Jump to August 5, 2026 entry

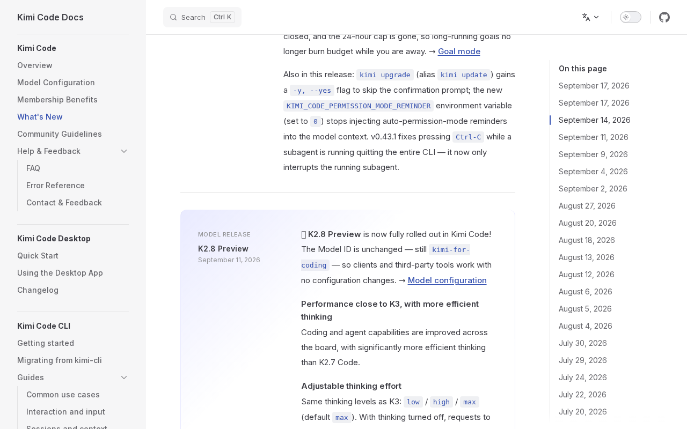pyautogui.click(x=585, y=309)
